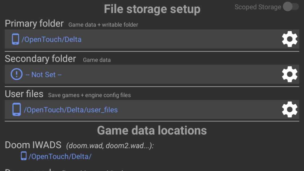Click the warning exclamation icon for Secondary folder
The height and width of the screenshot is (171, 304).
[16, 74]
